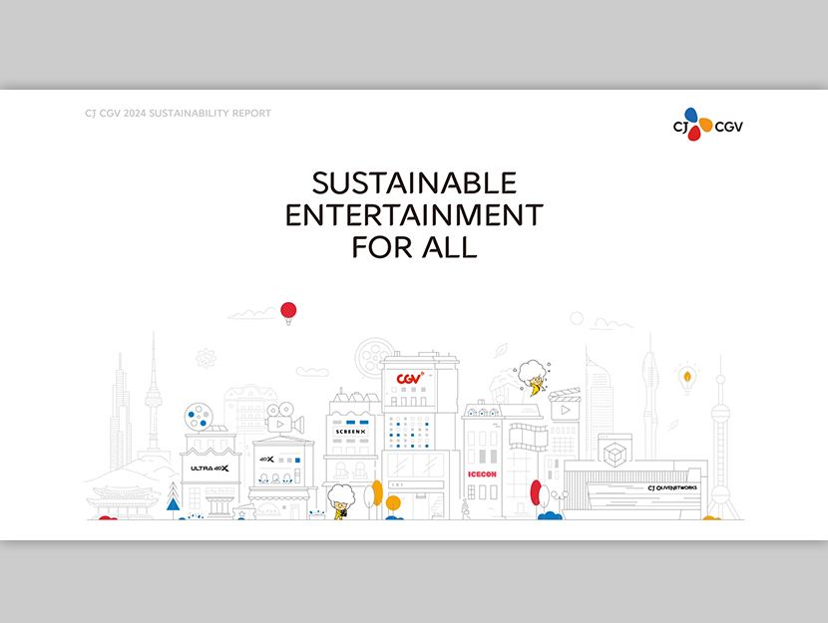
Task: Click the CJ CGV 2024 Sustainability Report header
Action: (178, 114)
